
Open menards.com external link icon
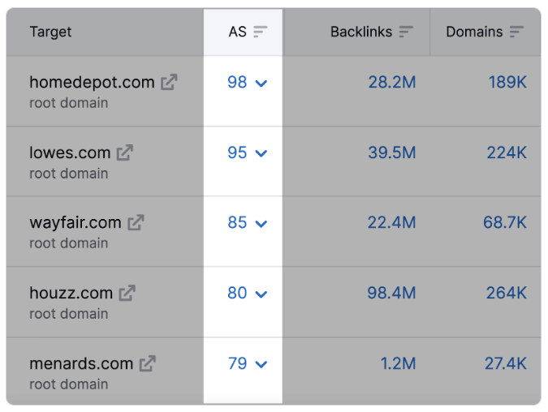pos(148,363)
